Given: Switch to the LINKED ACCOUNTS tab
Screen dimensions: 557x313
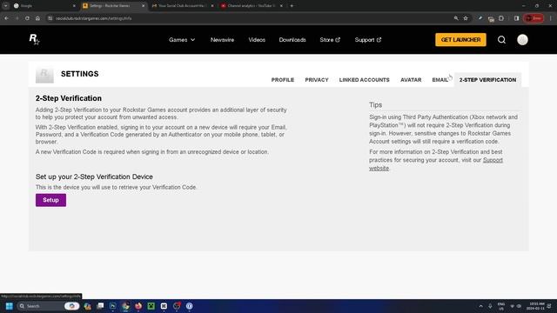Looking at the screenshot, I should 364,80.
